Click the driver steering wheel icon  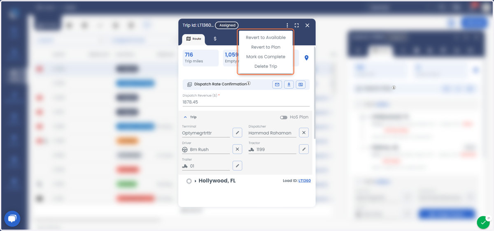[x=185, y=150]
